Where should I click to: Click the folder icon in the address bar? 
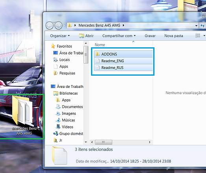[69, 25]
